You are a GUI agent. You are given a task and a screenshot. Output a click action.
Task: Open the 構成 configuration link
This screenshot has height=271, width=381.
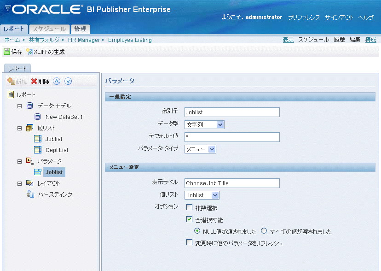tap(371, 40)
